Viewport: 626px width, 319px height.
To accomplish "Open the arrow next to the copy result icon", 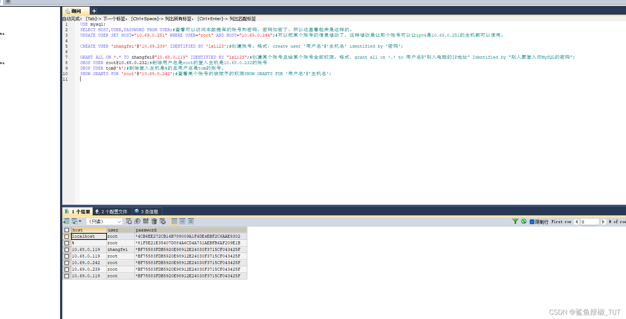I will 80,221.
